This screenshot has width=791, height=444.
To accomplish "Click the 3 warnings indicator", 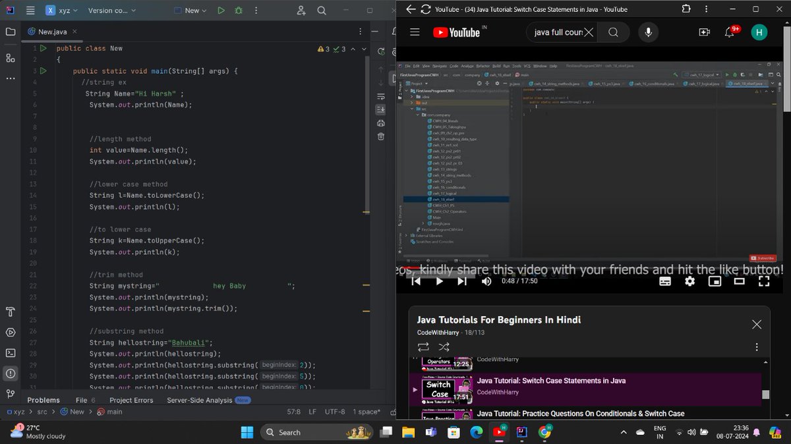I will click(324, 49).
